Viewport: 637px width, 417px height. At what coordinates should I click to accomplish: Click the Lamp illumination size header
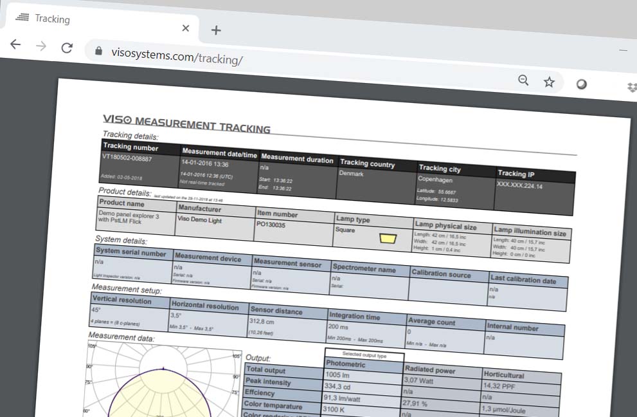coord(530,232)
